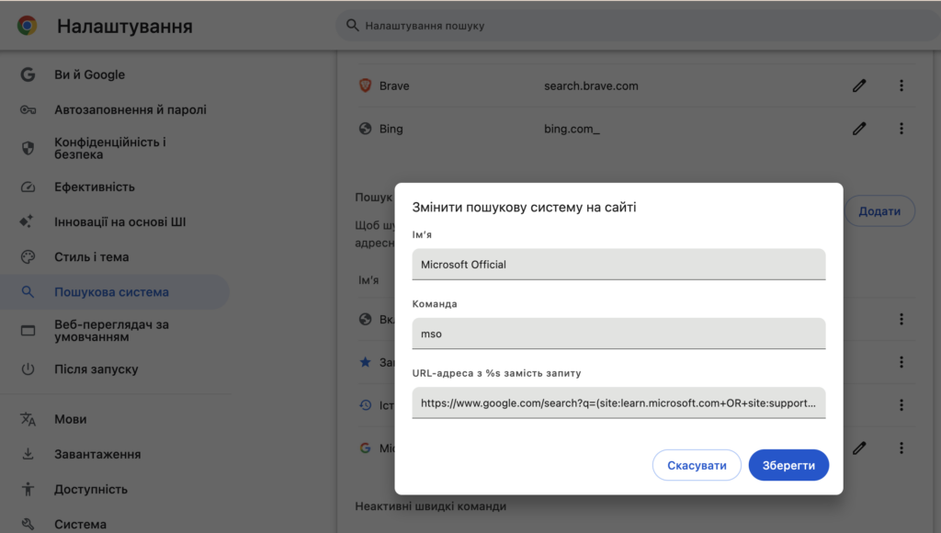The image size is (941, 533).
Task: Open 'Система' settings
Action: tap(80, 524)
